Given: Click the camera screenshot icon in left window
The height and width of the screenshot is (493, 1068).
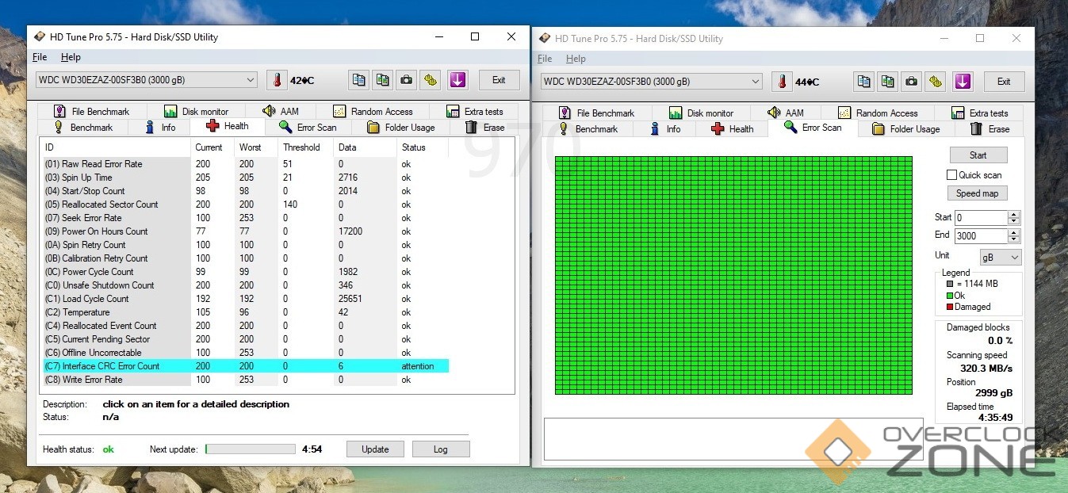Looking at the screenshot, I should coord(406,80).
